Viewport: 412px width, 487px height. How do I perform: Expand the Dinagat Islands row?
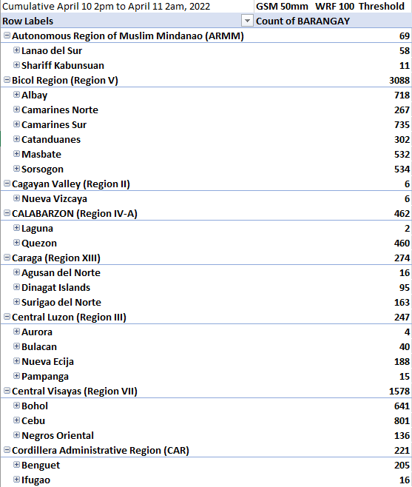16,287
